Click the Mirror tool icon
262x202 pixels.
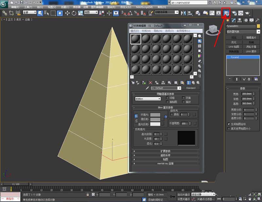(x=183, y=13)
